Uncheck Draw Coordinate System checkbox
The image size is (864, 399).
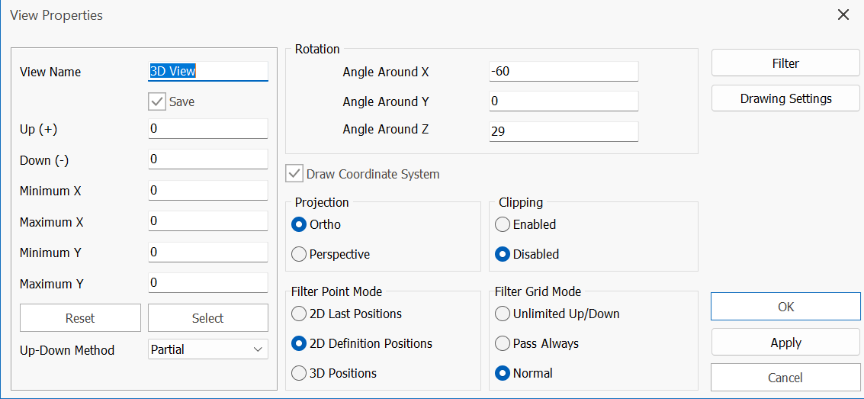[x=294, y=174]
